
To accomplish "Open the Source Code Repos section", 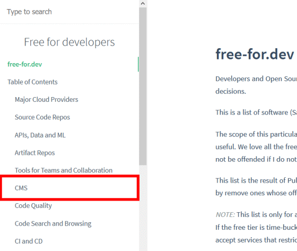I will [x=42, y=117].
